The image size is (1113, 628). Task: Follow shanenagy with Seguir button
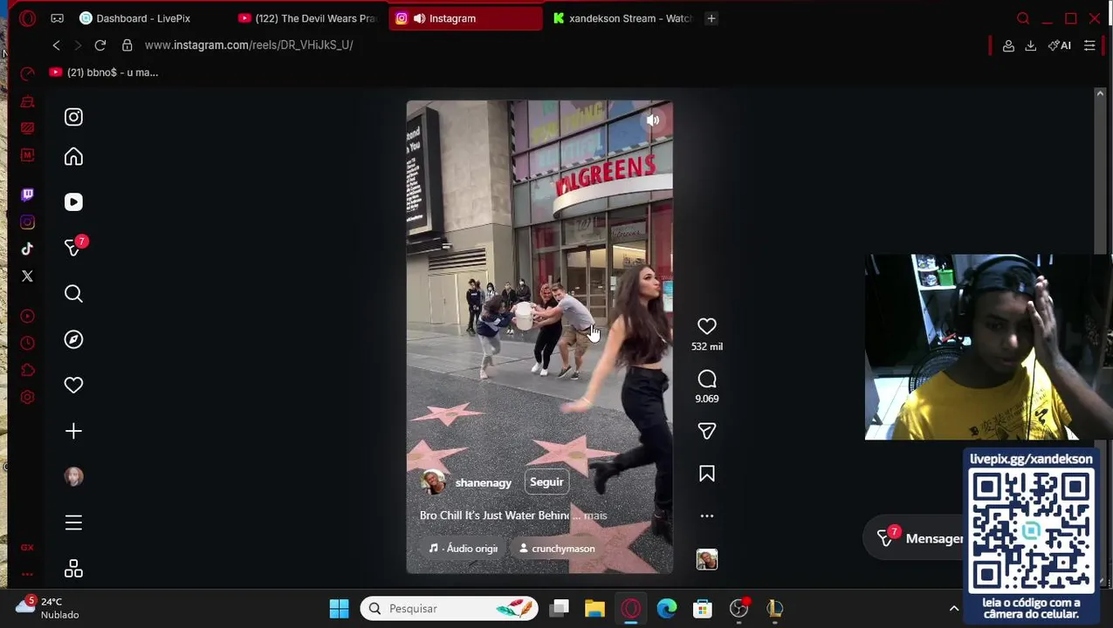(546, 482)
